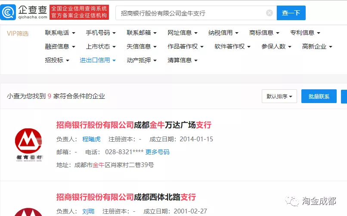
Task: Click the Qichacha logo icon
Action: click(8, 12)
